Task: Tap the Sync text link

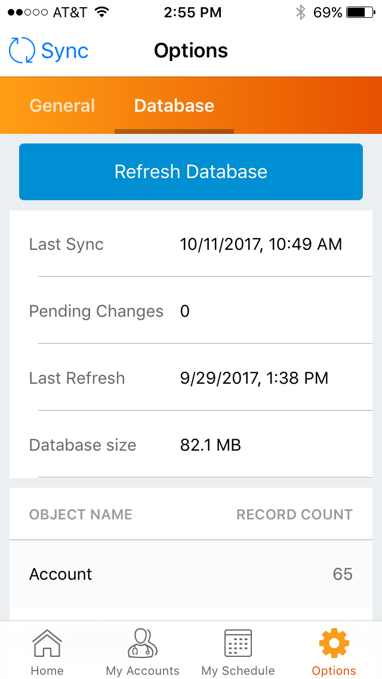Action: pyautogui.click(x=64, y=51)
